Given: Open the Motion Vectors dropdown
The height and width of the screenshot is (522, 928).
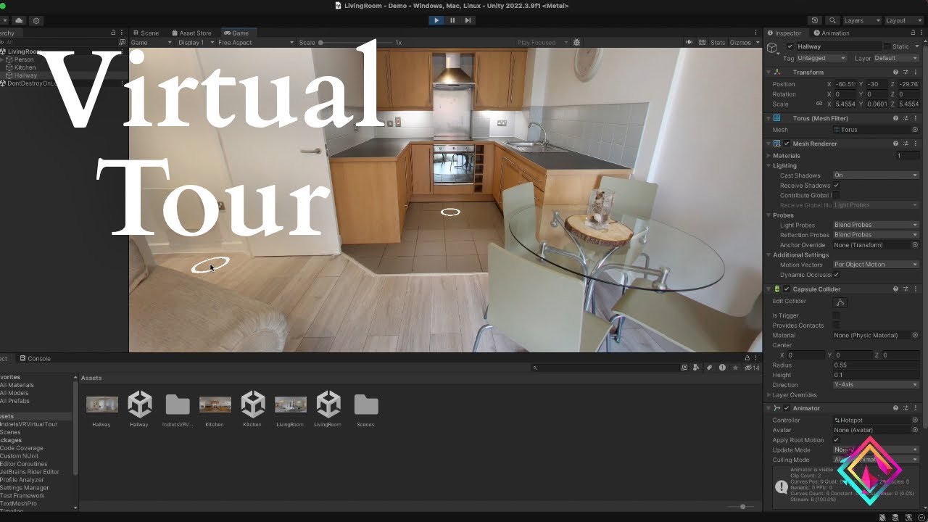Looking at the screenshot, I should tap(876, 265).
